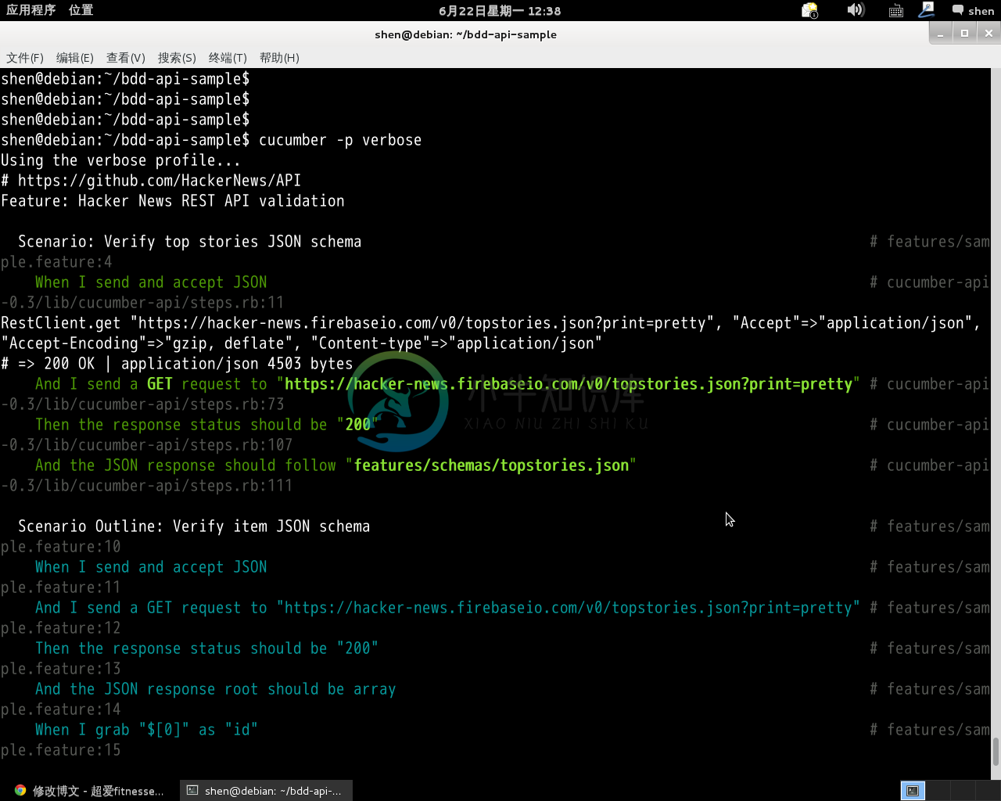Image resolution: width=1001 pixels, height=801 pixels.
Task: Click the github.com/HackerNews/API comment line
Action: 151,181
